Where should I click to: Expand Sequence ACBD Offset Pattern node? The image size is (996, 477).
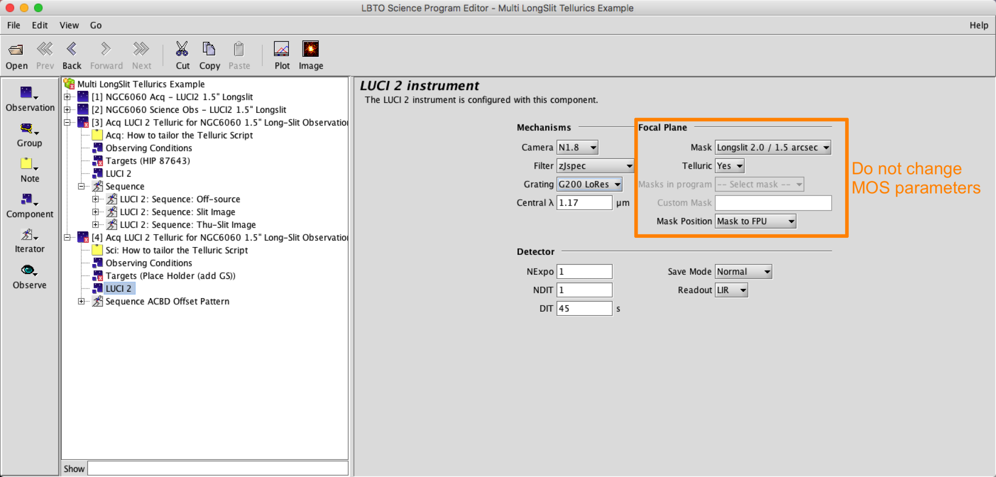(81, 301)
